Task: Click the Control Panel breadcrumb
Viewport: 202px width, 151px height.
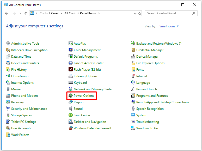Action: tap(49, 13)
